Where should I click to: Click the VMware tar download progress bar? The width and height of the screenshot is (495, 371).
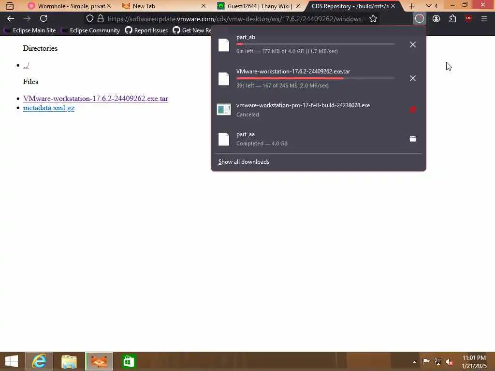(x=315, y=78)
